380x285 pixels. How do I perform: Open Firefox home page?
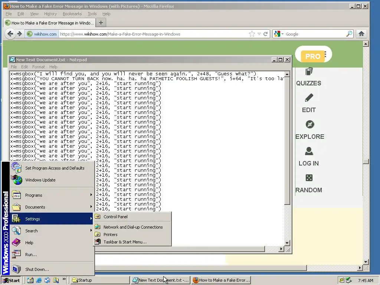(x=361, y=34)
